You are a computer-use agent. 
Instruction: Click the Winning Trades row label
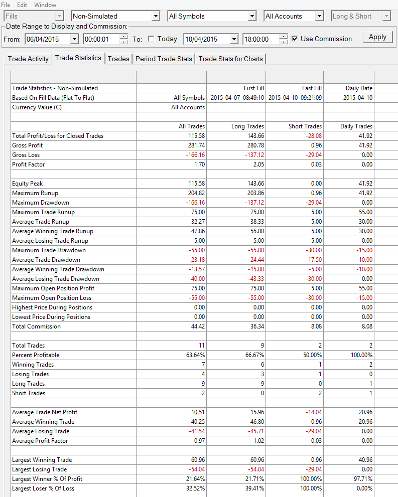(x=33, y=365)
